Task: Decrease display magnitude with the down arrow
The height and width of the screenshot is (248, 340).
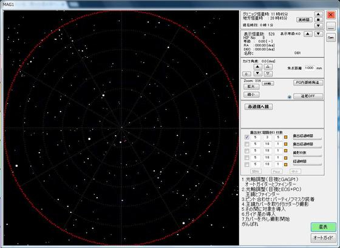Action: [318, 34]
